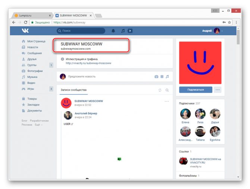Click browser forward arrow
This screenshot has width=250, height=189.
(20, 22)
